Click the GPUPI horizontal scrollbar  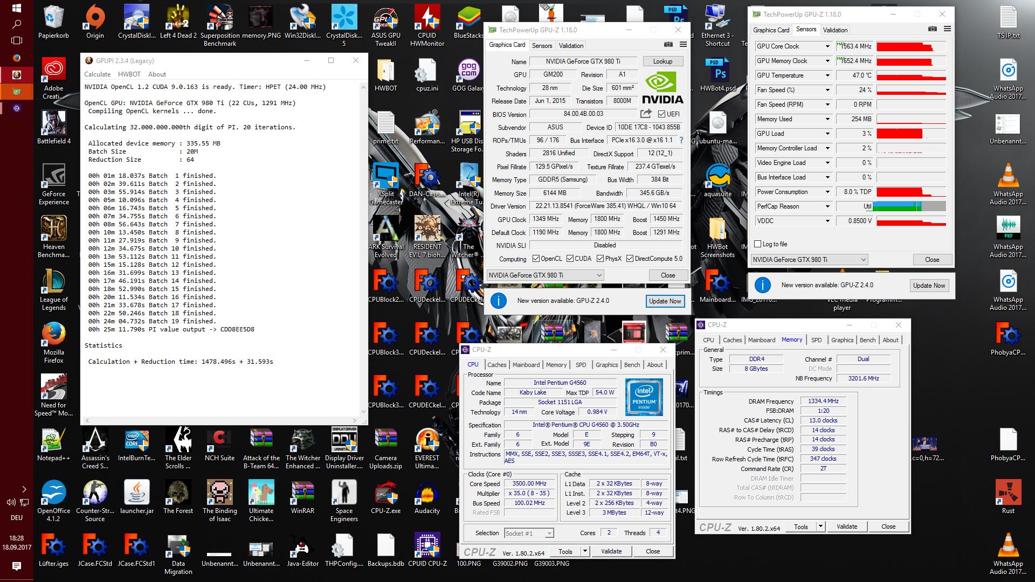click(220, 420)
